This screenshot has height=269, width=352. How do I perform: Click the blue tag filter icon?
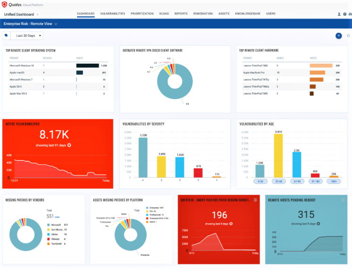6,35
